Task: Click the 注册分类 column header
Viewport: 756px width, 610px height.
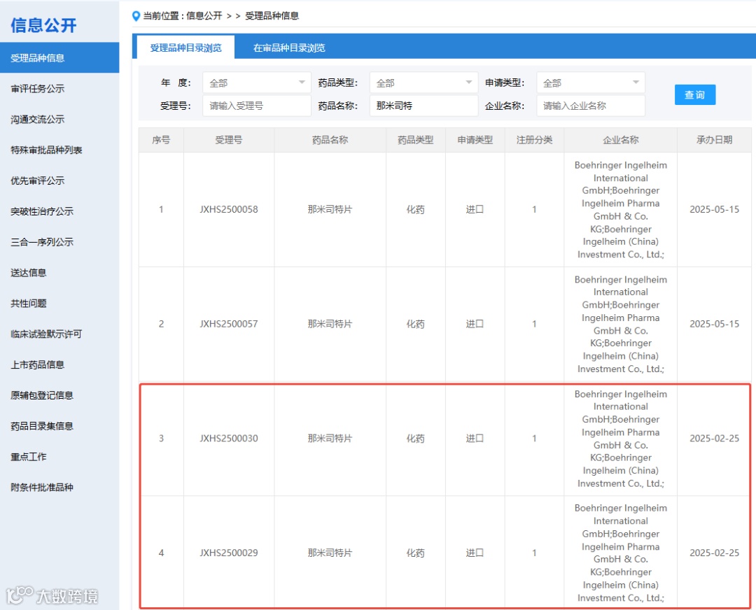Action: coord(534,140)
